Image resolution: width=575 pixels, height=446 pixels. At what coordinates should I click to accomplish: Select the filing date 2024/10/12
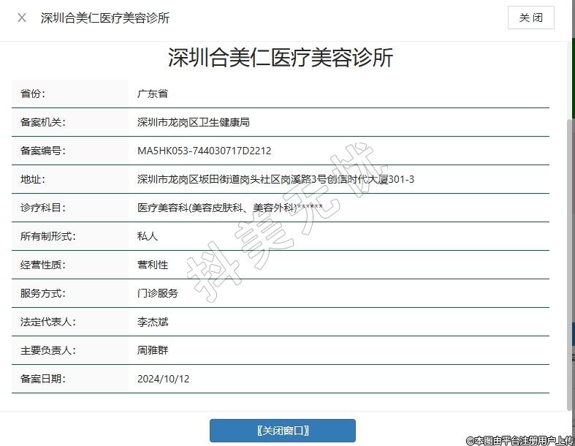pos(163,379)
